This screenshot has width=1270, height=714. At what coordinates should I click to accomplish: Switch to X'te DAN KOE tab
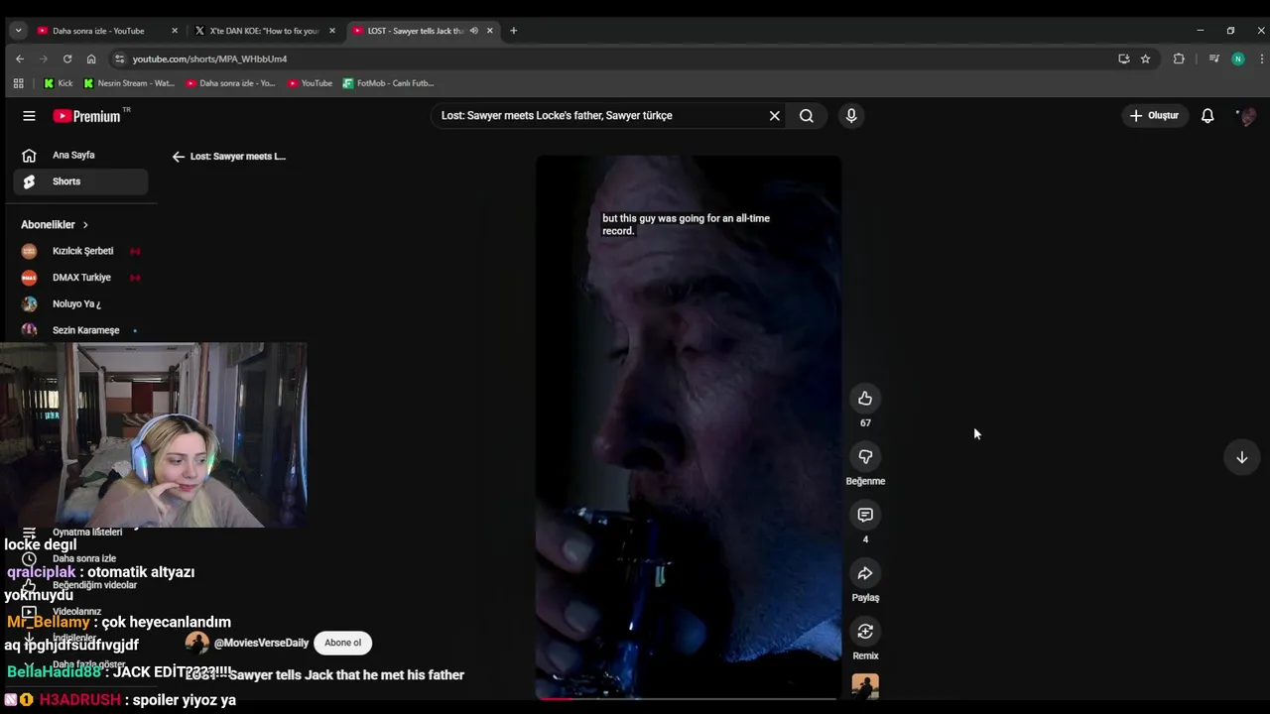[264, 31]
